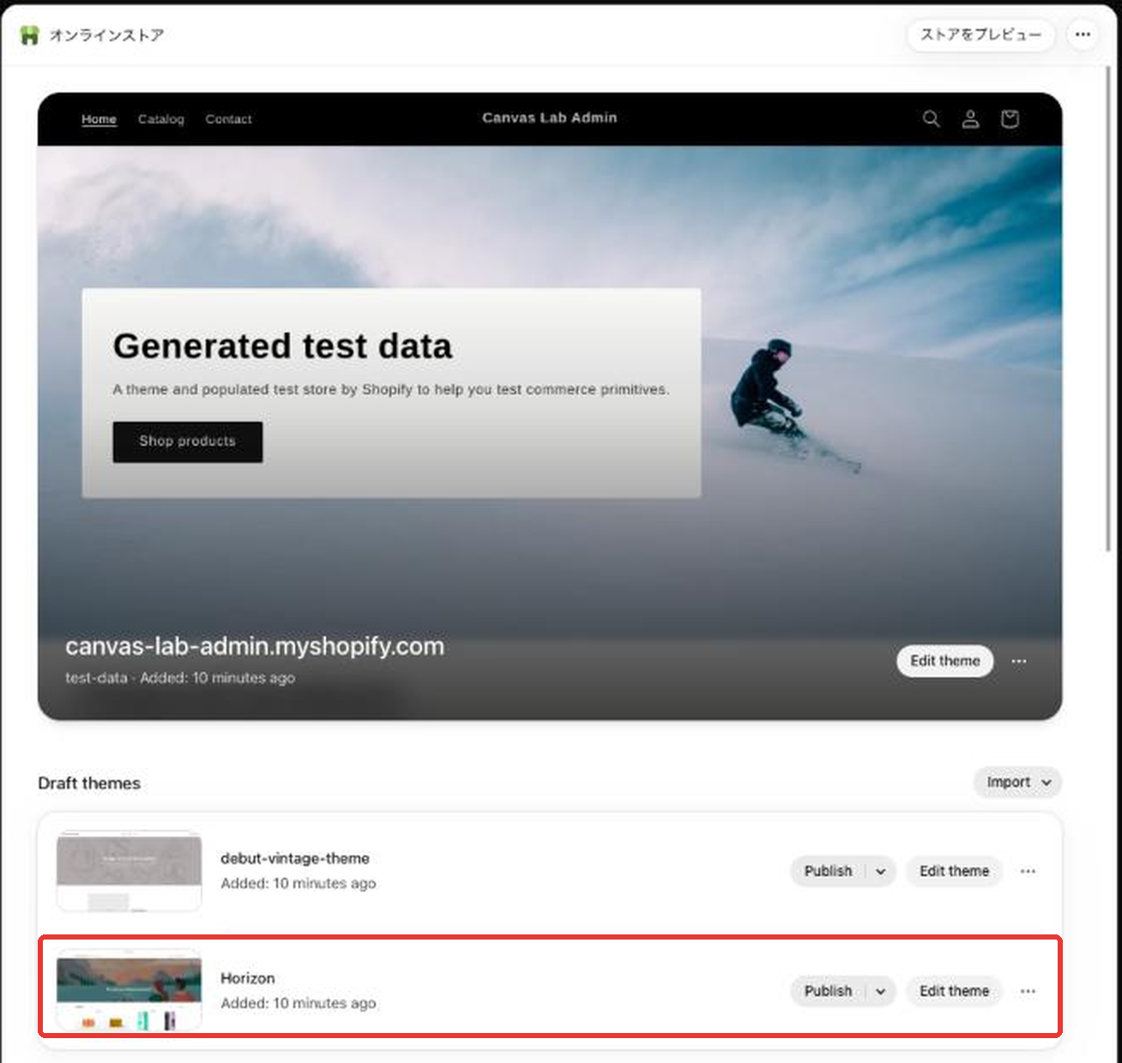Open Contact in the preview navigation
Image resolution: width=1122 pixels, height=1063 pixels.
(228, 119)
